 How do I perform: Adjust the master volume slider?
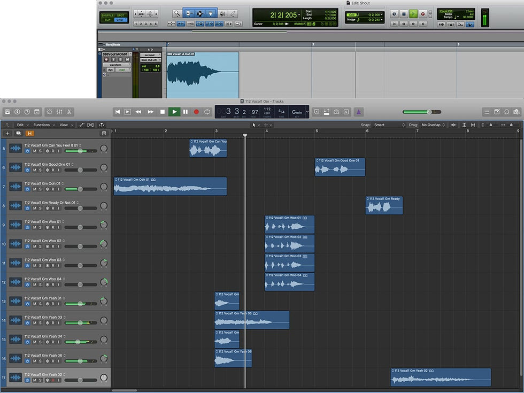(429, 112)
